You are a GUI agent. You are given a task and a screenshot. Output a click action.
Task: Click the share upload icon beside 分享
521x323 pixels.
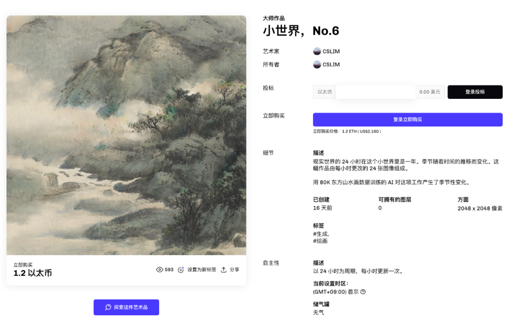click(x=224, y=269)
